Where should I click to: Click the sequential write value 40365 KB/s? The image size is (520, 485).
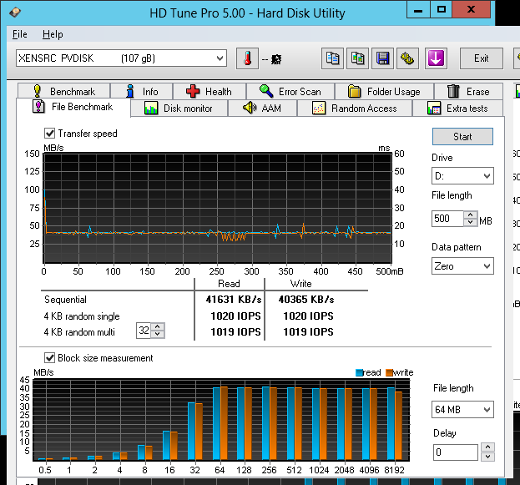(306, 300)
